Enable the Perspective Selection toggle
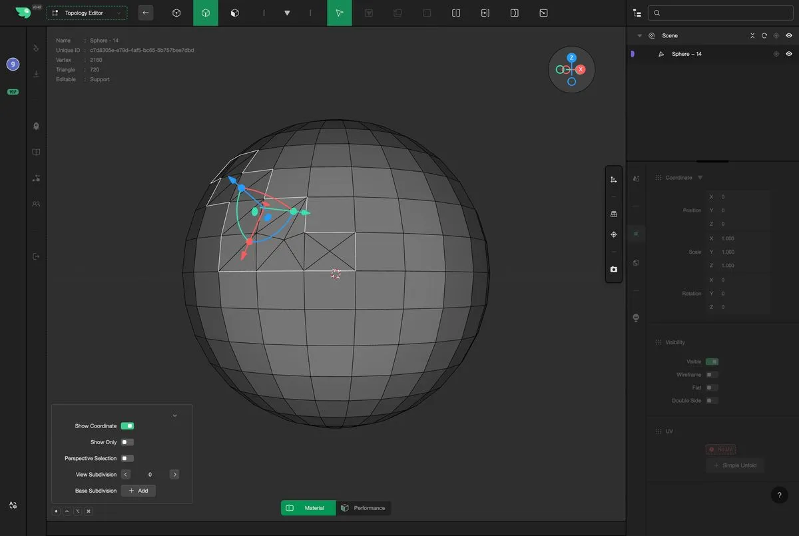The width and height of the screenshot is (799, 536). coord(127,458)
